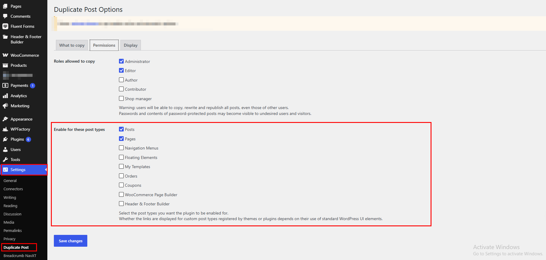Check WooCommerce Page Builder checkbox
This screenshot has height=260, width=546.
pos(121,194)
